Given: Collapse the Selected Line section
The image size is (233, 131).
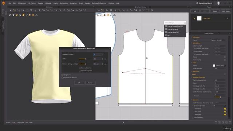Looking at the screenshot, I should coord(191,43).
